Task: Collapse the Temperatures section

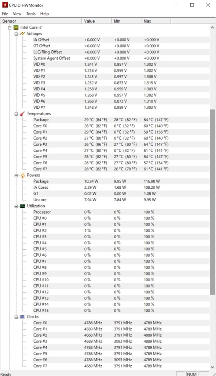Action: coord(17,113)
